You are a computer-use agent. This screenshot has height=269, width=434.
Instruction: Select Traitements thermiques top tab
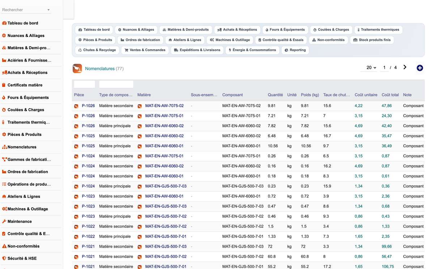tap(378, 30)
